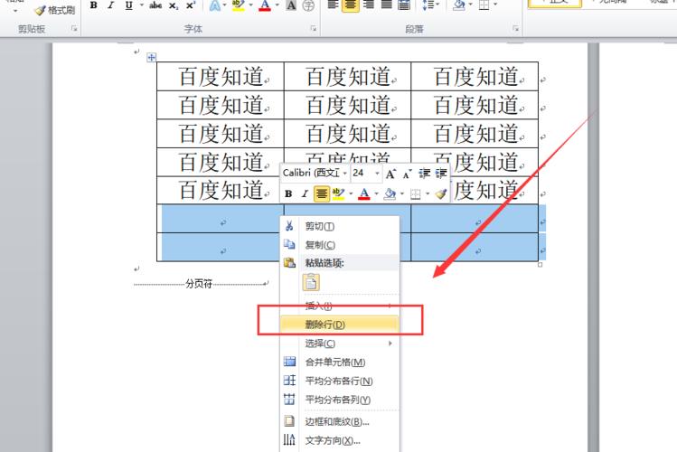This screenshot has width=677, height=452.
Task: Choose 平均分布各行(N) from the context menu
Action: coord(339,381)
